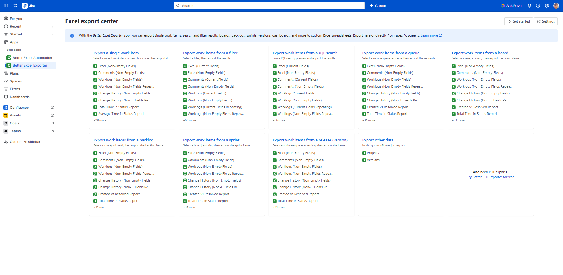Image resolution: width=563 pixels, height=275 pixels.
Task: Open Confluence external link icon in sidebar
Action: click(x=52, y=108)
